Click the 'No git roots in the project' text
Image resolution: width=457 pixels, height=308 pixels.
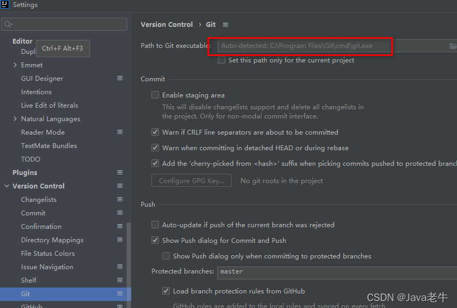[281, 181]
